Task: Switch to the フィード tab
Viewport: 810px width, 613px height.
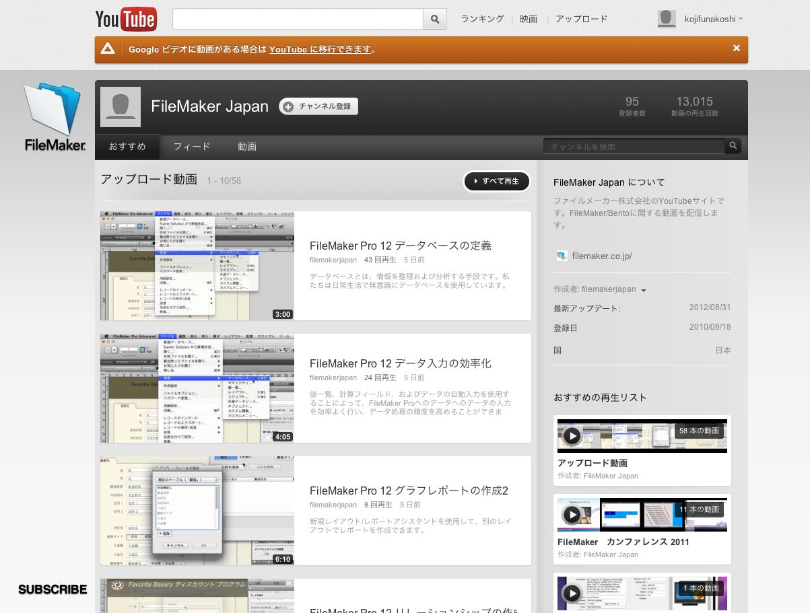Action: [x=192, y=147]
